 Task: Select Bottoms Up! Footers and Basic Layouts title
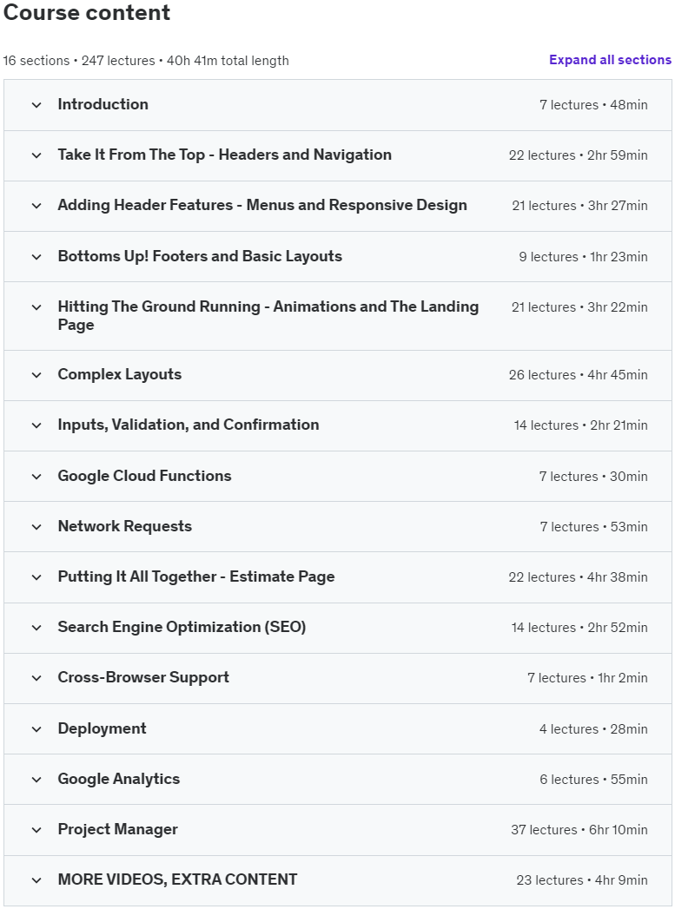point(200,256)
